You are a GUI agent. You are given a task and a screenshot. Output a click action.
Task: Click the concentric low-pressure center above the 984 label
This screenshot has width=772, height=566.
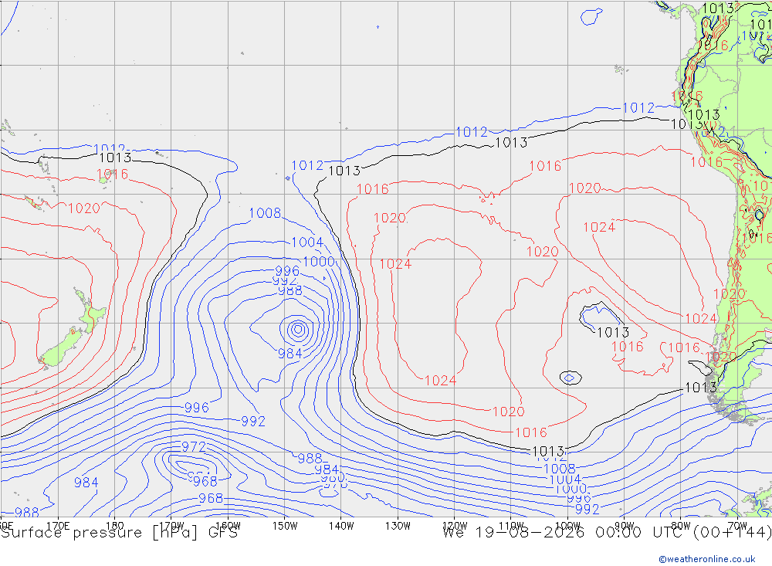tap(298, 329)
